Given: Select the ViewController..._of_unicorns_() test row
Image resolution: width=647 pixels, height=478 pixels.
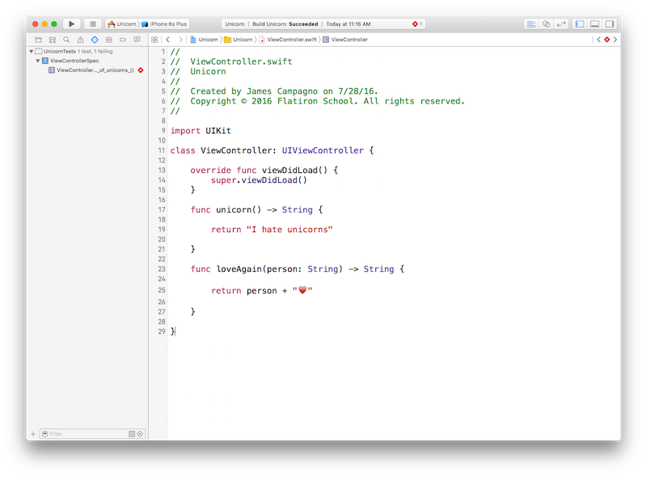Looking at the screenshot, I should [x=87, y=70].
